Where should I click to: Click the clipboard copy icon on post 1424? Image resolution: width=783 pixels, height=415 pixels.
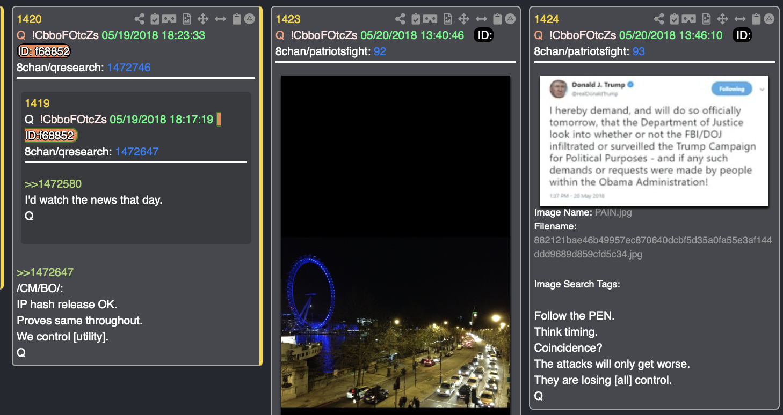click(756, 19)
